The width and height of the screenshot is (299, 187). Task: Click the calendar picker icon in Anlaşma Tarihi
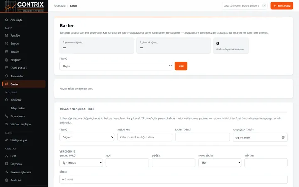tap(283, 138)
